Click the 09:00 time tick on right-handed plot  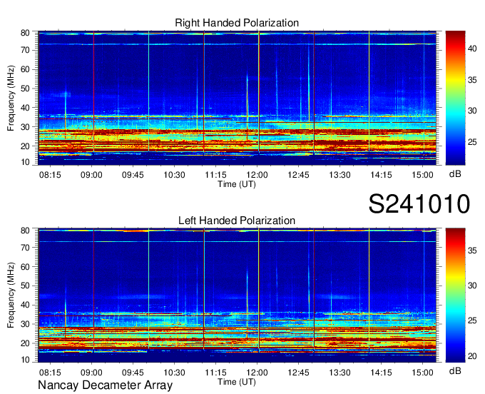pyautogui.click(x=91, y=175)
